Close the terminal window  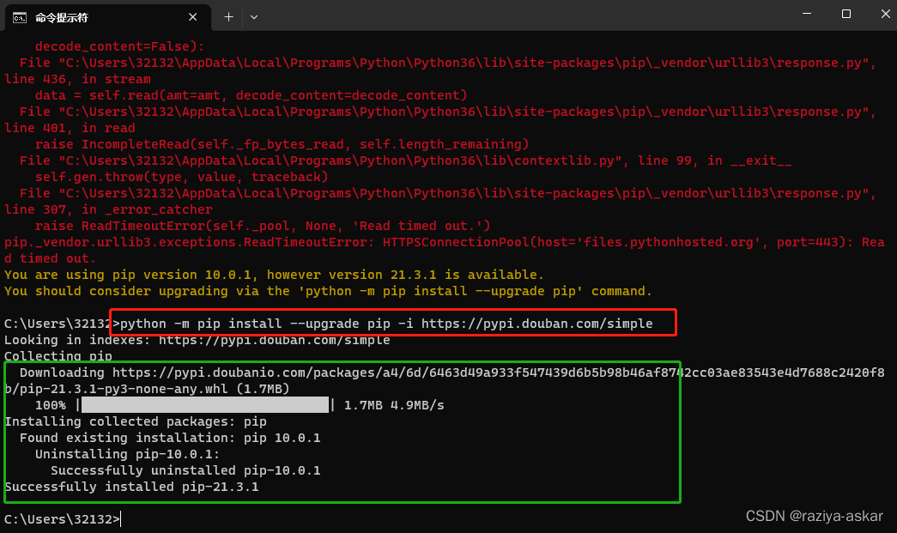[885, 14]
